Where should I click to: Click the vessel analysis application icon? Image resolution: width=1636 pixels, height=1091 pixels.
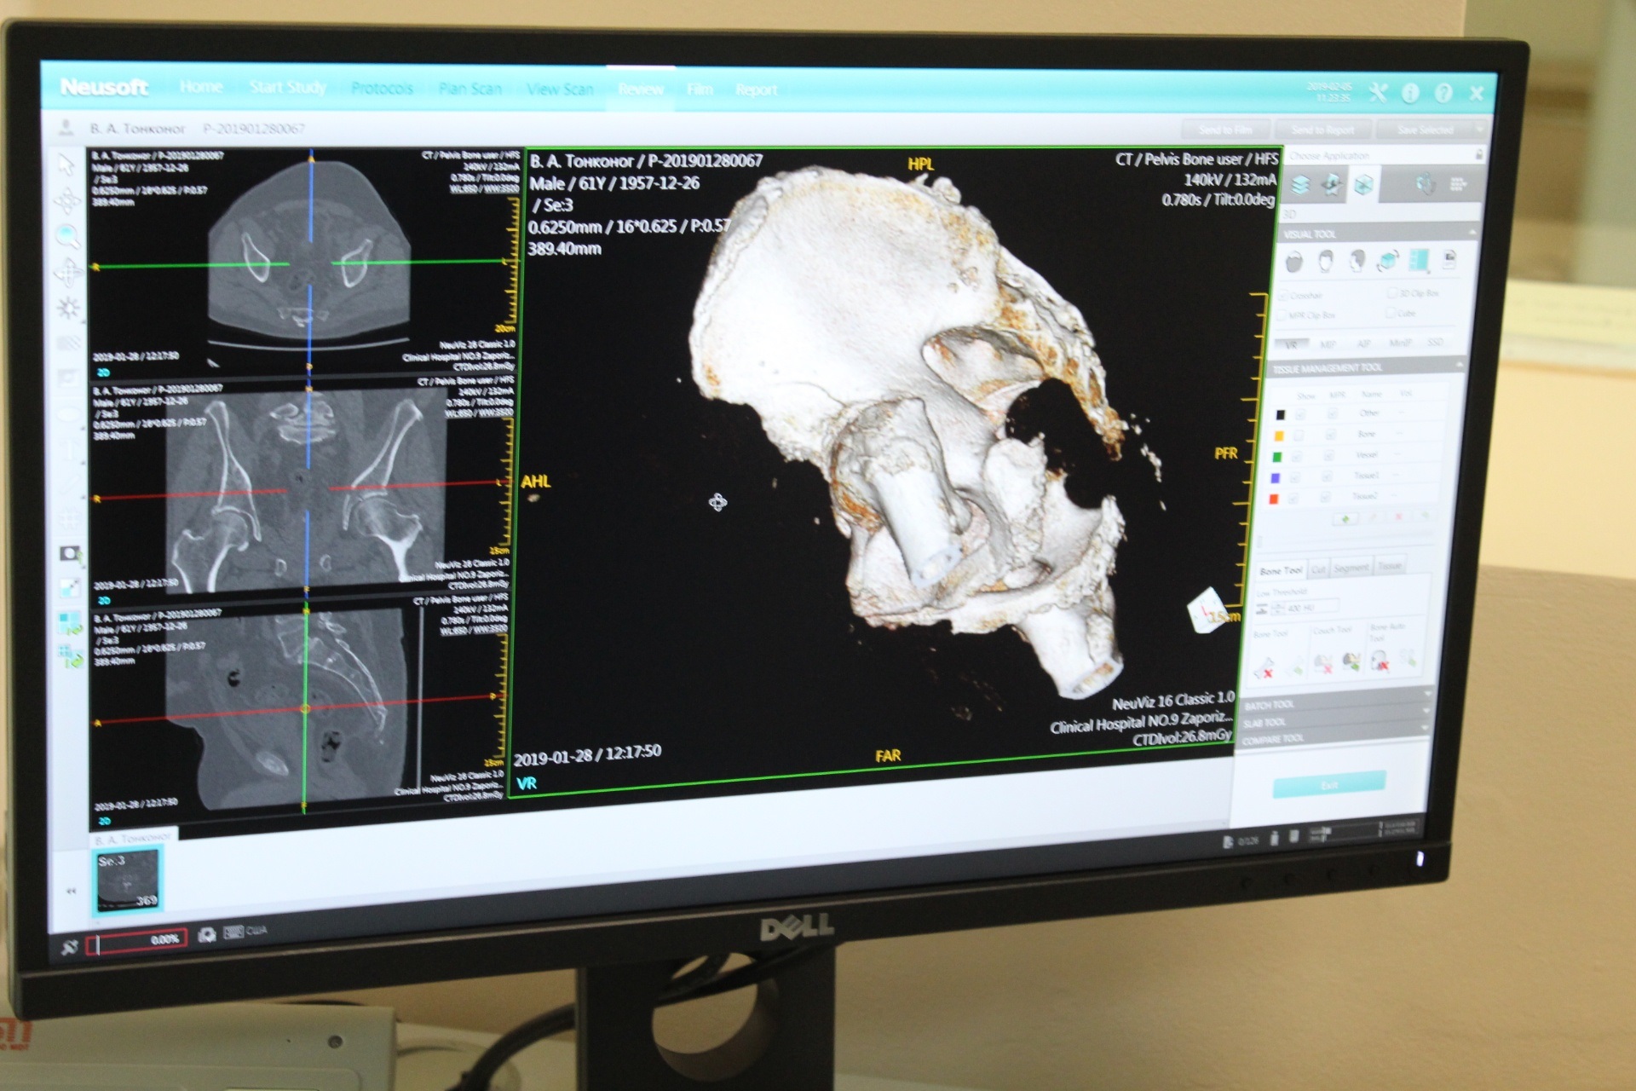(1425, 183)
